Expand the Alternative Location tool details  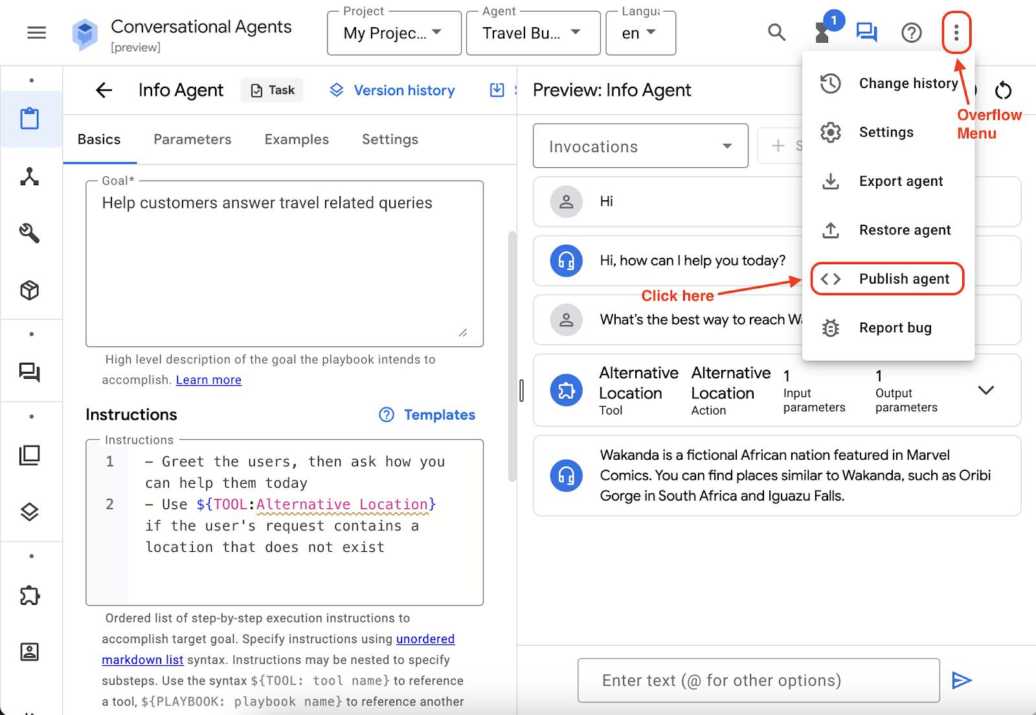click(985, 390)
